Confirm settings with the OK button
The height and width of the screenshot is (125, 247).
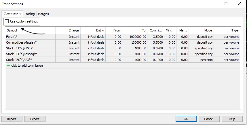pyautogui.click(x=186, y=119)
